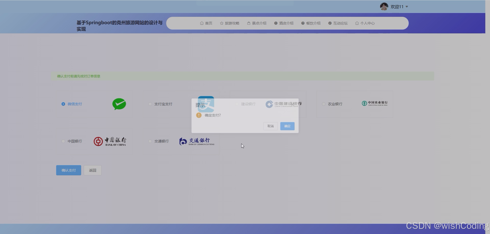Click the 确认支付 blue button
The image size is (490, 234).
click(x=69, y=170)
